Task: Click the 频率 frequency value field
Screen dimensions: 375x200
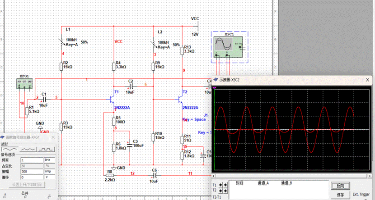Action: [32, 160]
